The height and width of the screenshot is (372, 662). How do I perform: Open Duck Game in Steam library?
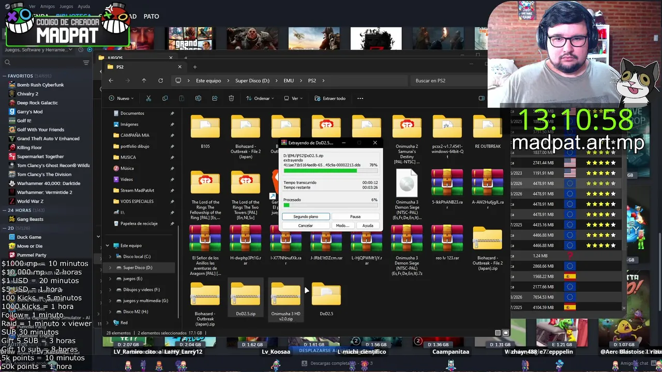[x=29, y=237]
